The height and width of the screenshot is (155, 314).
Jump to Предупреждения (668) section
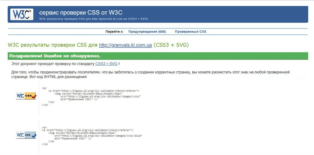pyautogui.click(x=147, y=31)
